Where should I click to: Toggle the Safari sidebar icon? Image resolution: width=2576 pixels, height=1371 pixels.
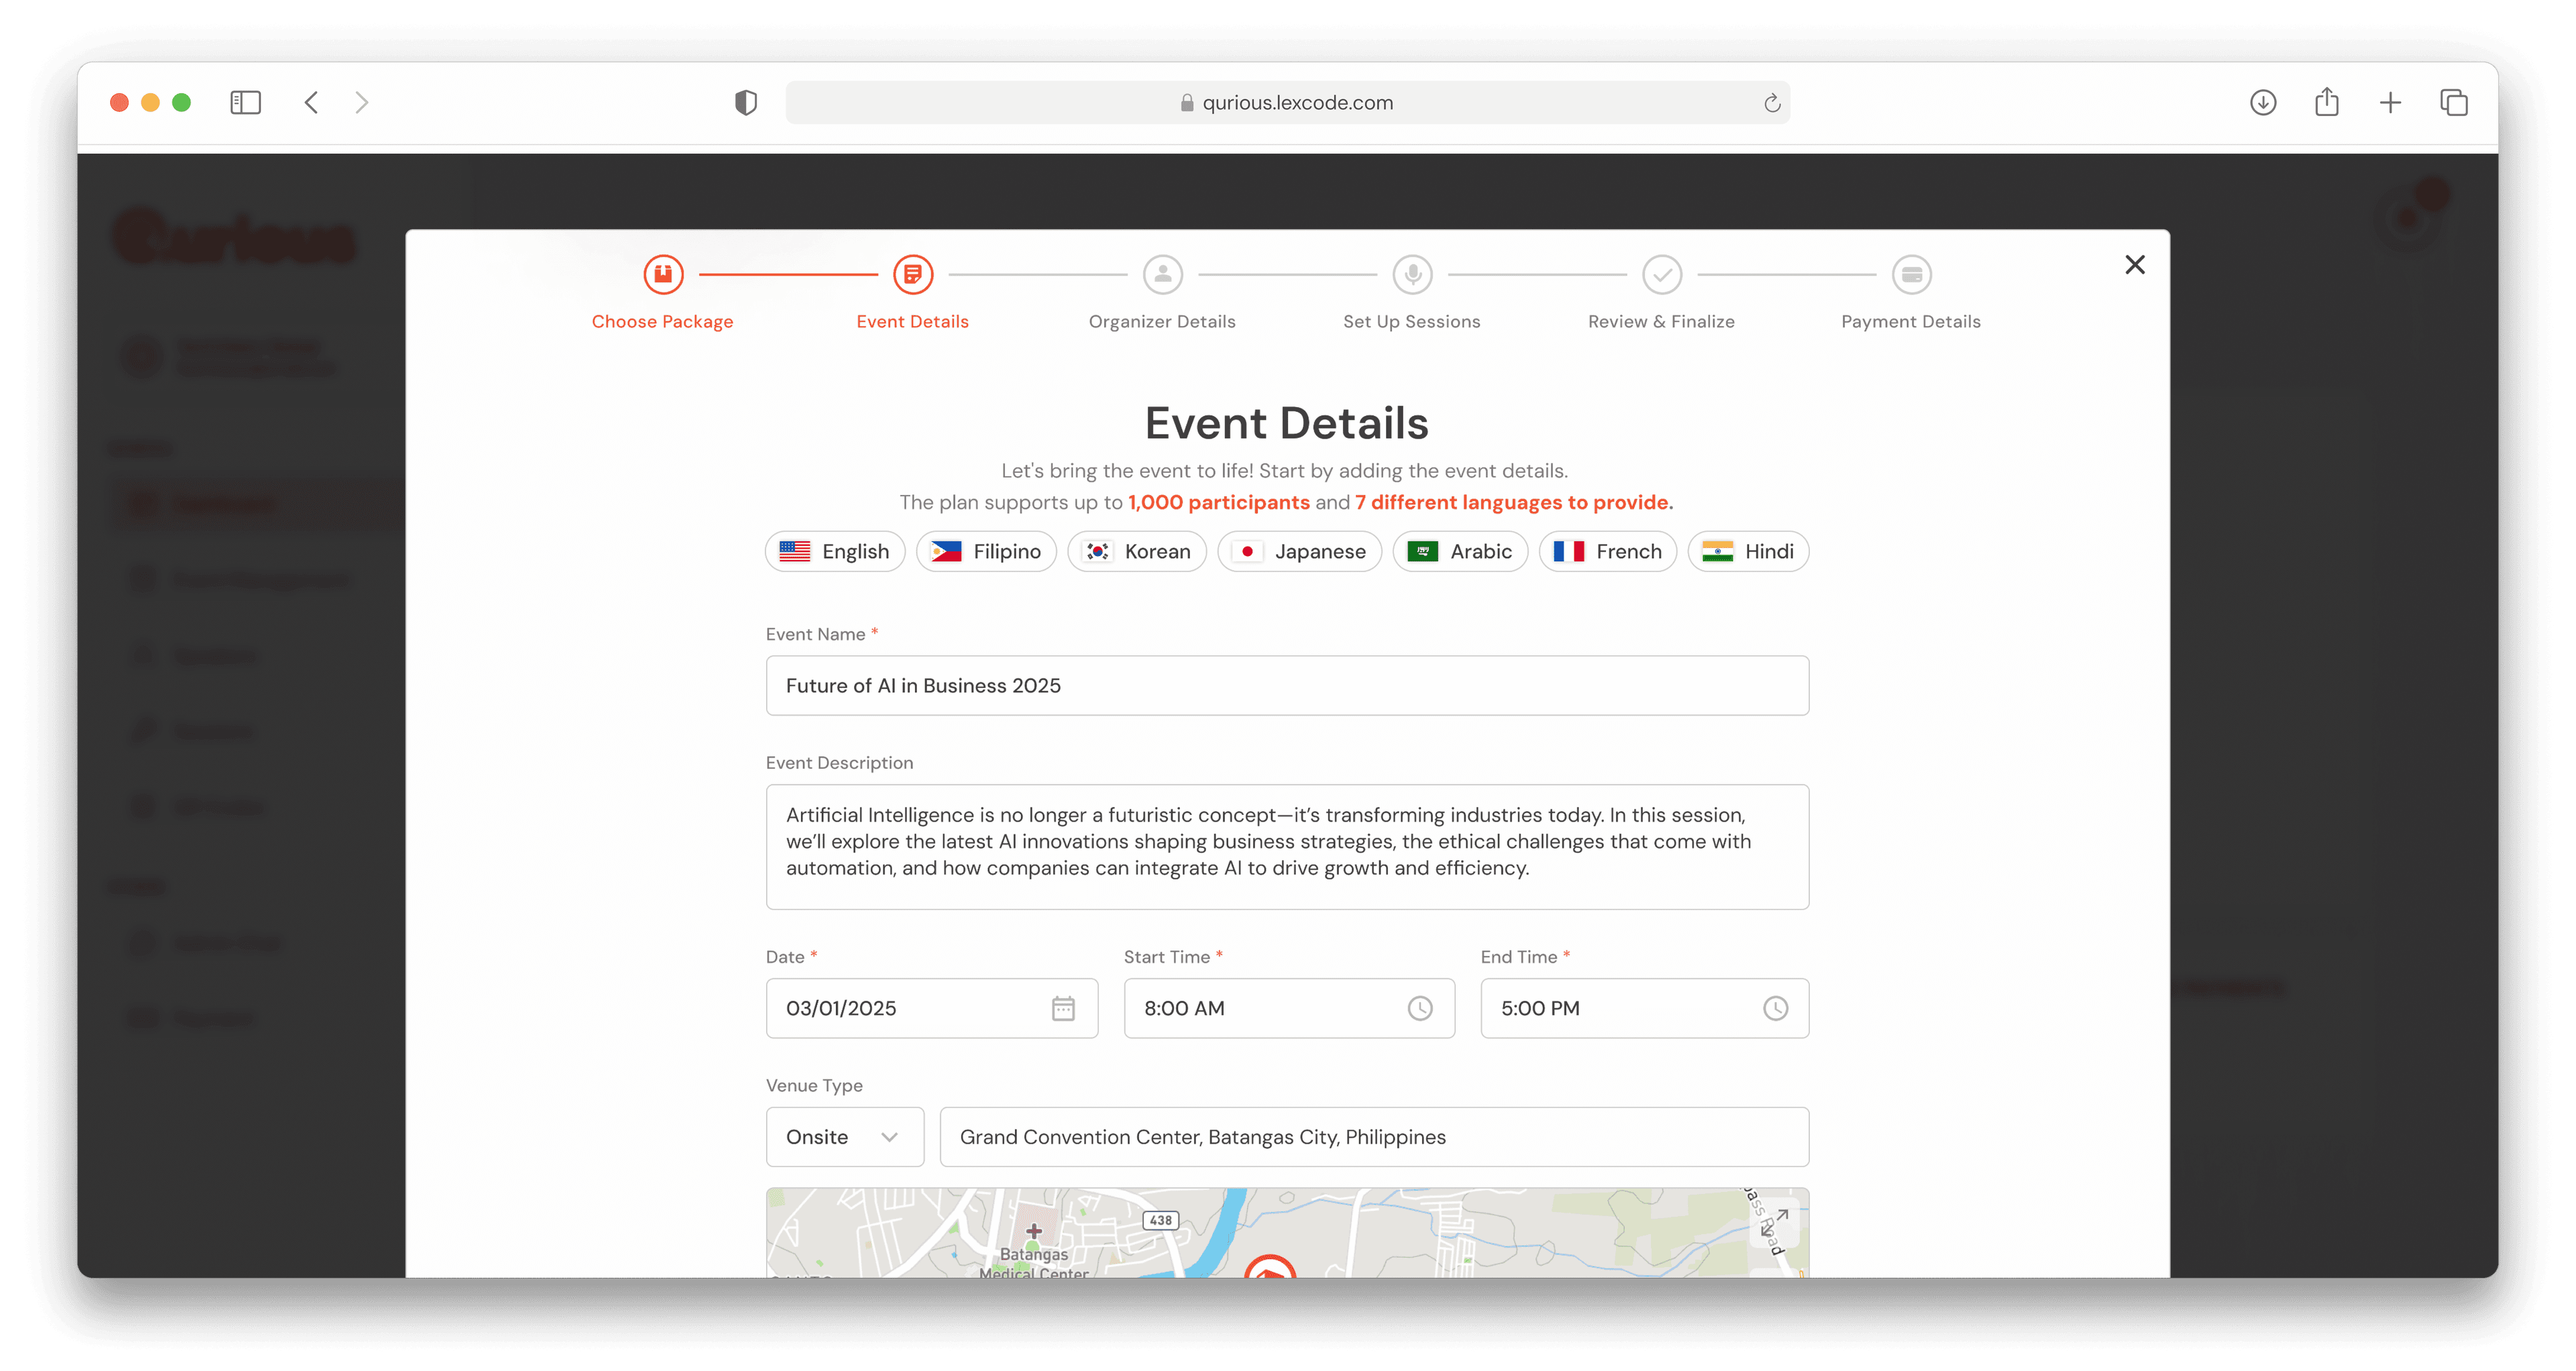(x=245, y=101)
